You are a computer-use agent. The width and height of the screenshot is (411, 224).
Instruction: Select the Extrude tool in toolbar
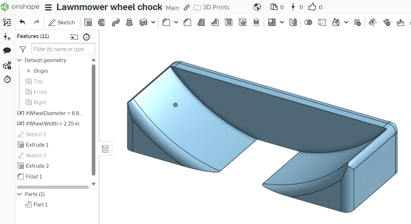coord(88,22)
